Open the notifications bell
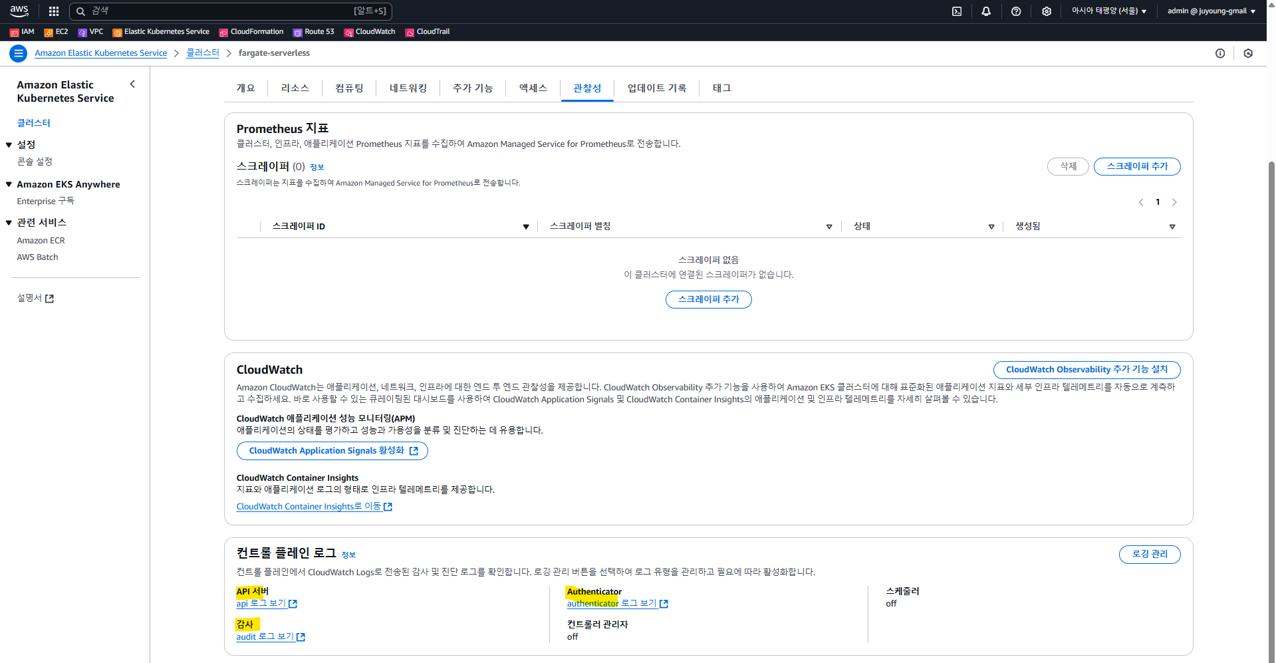Screen dimensions: 1276x663 [986, 11]
